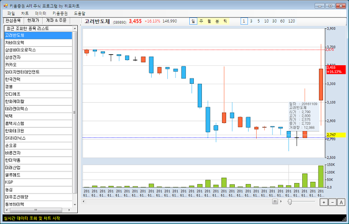Select 빅텍 in the stock list
Viewport: 349px width, 224px height.
(38, 116)
